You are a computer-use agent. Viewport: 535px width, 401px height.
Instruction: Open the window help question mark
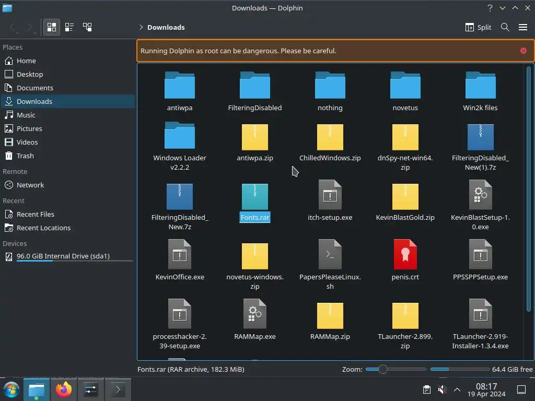click(490, 8)
